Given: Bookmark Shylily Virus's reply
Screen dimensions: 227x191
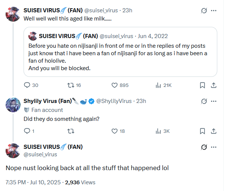Looking at the screenshot, I should 202,131.
